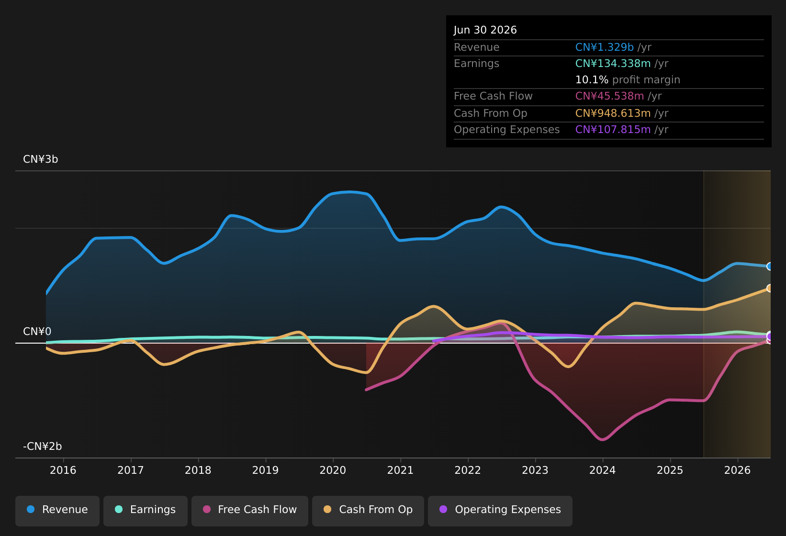Click the 2022 x-axis label
The height and width of the screenshot is (536, 786).
click(x=468, y=470)
